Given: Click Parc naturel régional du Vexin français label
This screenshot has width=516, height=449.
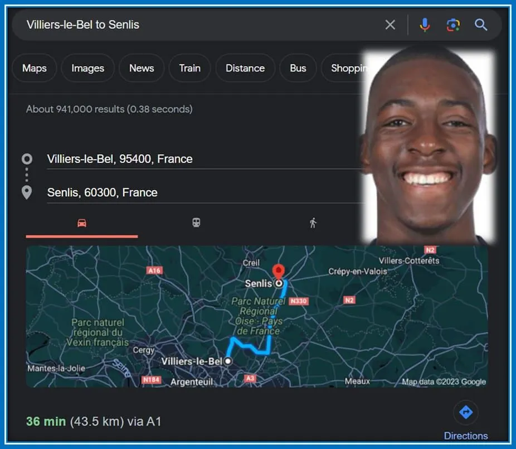Looking at the screenshot, I should click(x=98, y=332).
